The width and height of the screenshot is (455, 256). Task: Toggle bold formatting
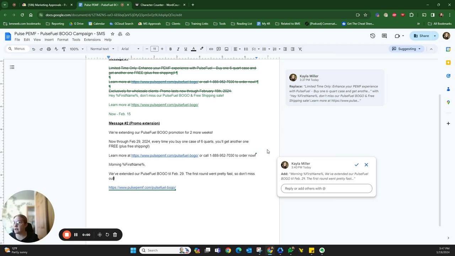click(x=171, y=49)
